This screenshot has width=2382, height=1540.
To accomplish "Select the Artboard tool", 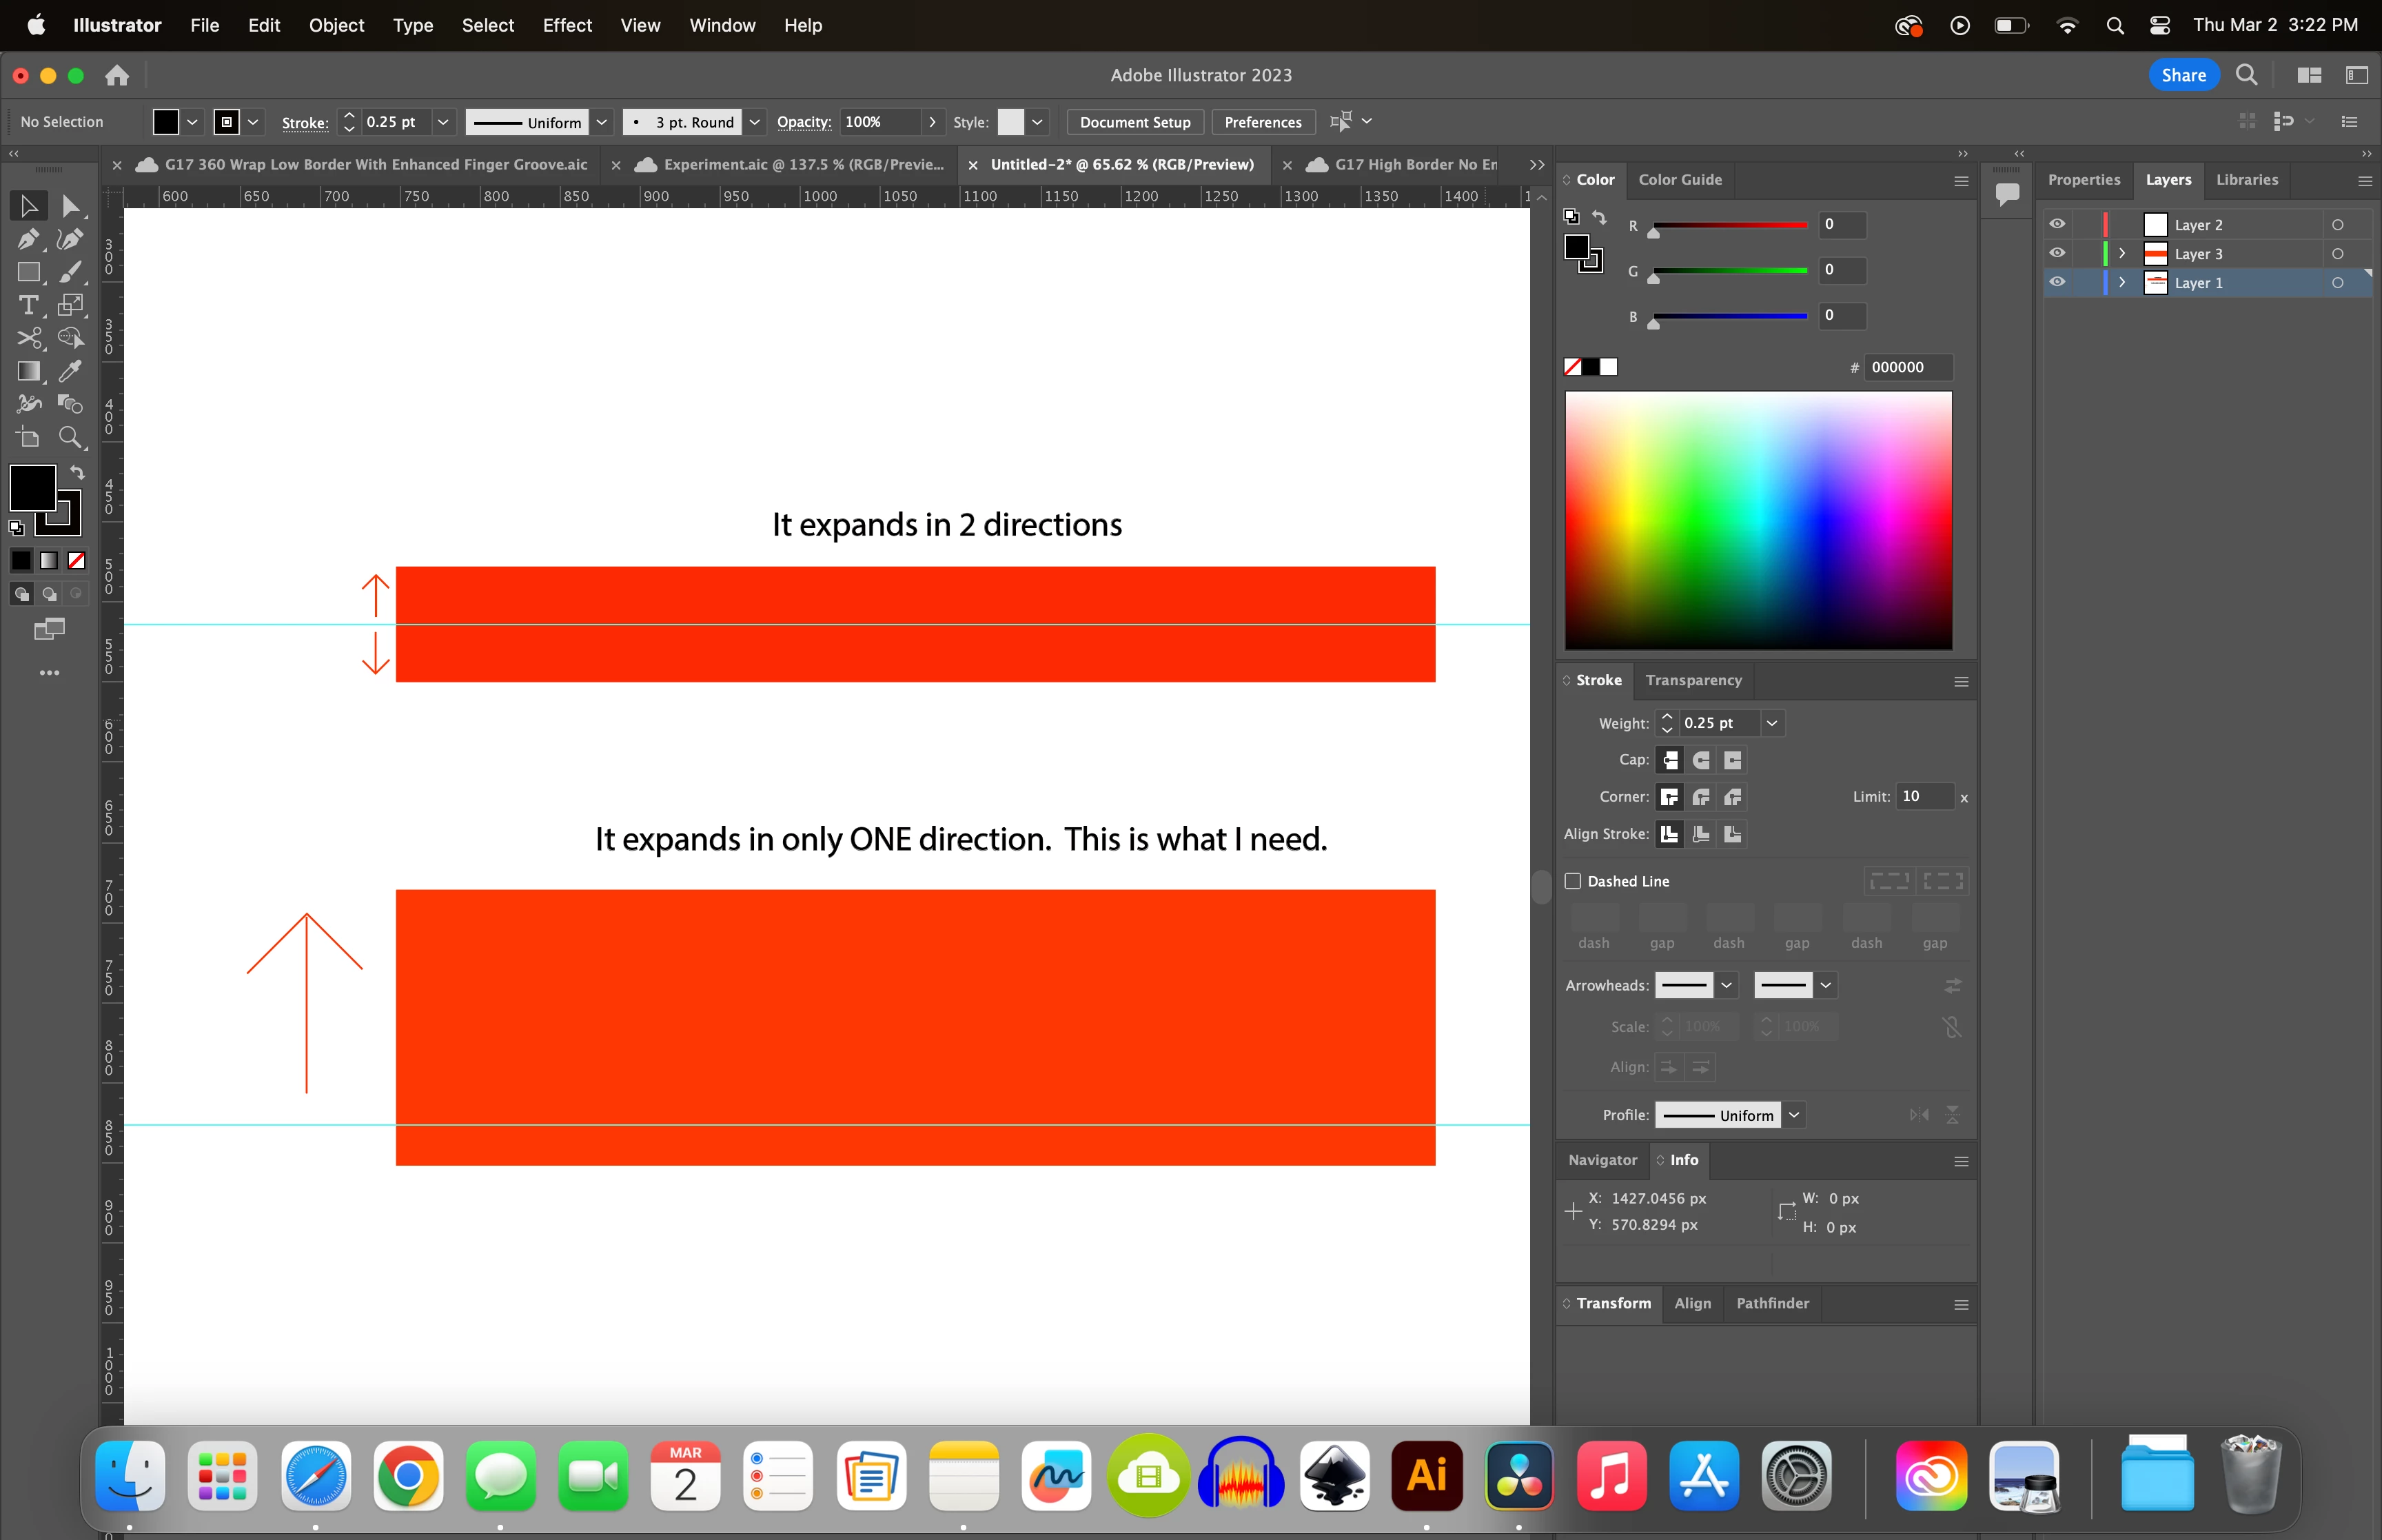I will [x=28, y=437].
